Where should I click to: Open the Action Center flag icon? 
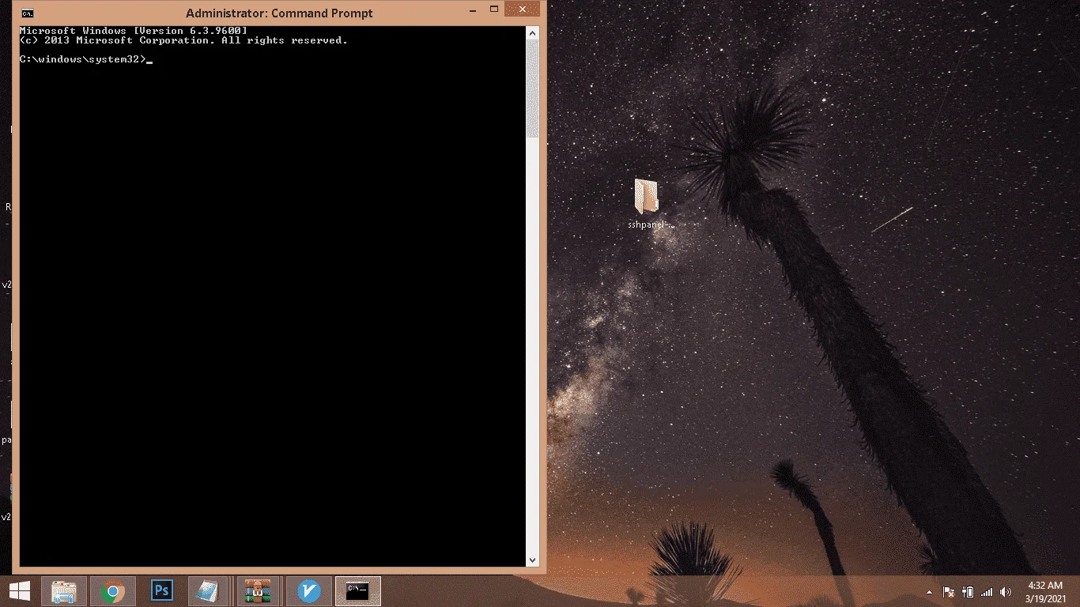[x=948, y=591]
